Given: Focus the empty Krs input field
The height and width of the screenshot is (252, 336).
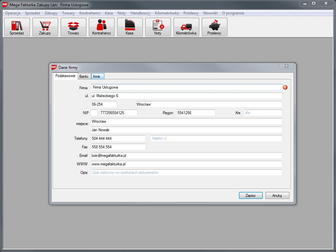Looking at the screenshot, I should tap(263, 113).
